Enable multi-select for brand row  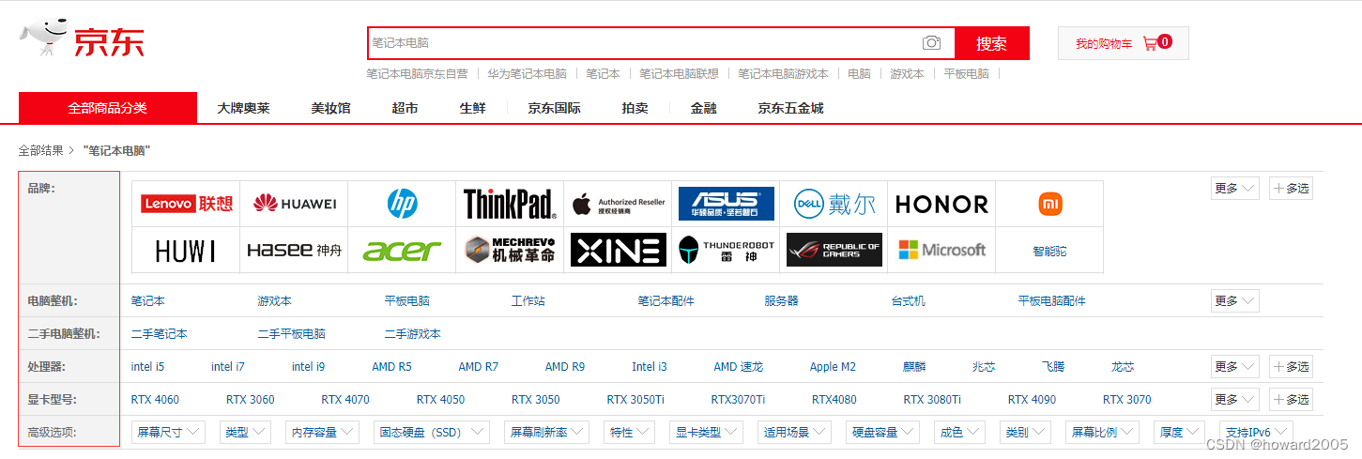(x=1291, y=188)
